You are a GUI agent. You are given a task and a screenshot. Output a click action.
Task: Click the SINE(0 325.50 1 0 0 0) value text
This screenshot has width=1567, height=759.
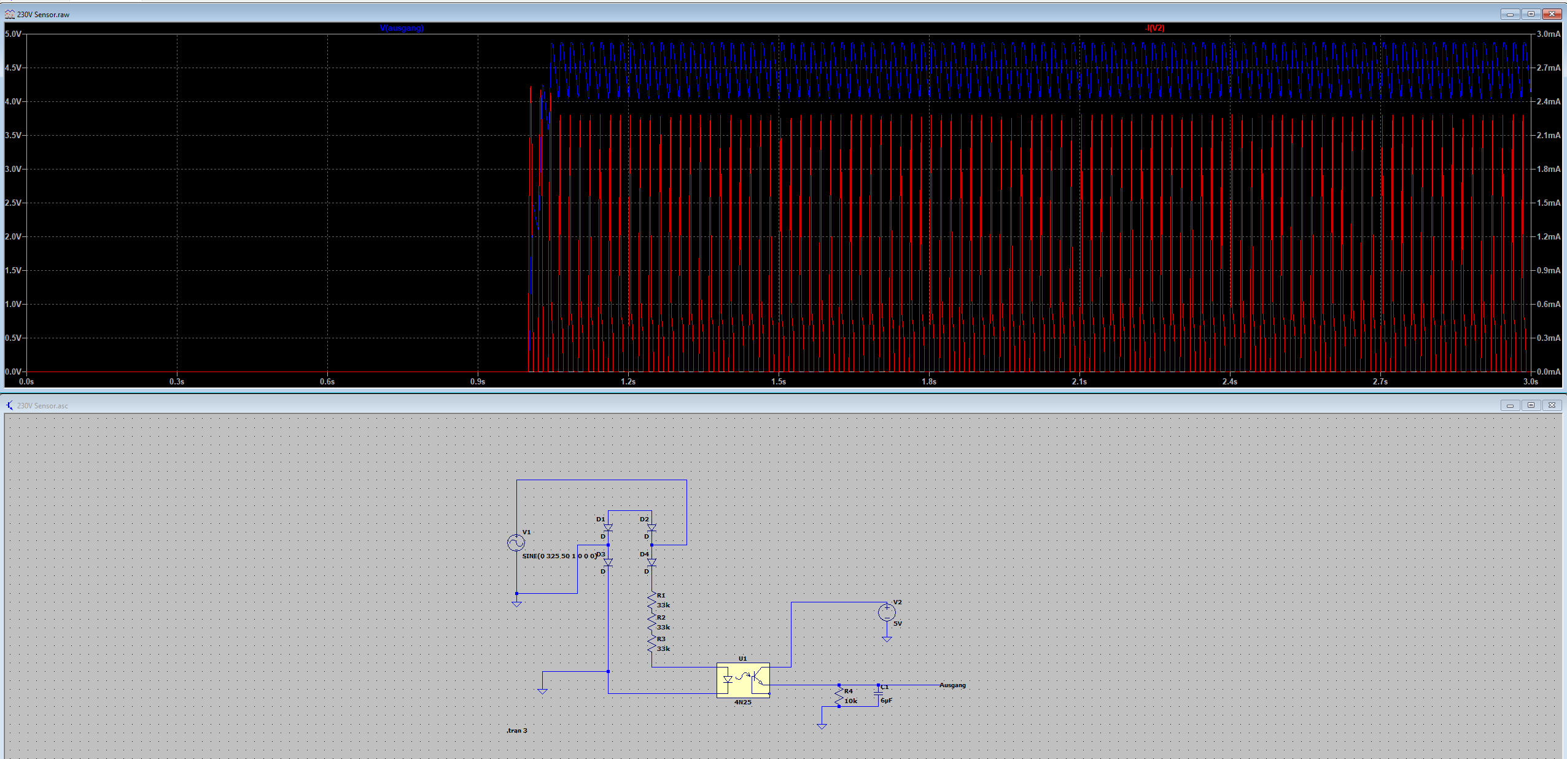(559, 556)
